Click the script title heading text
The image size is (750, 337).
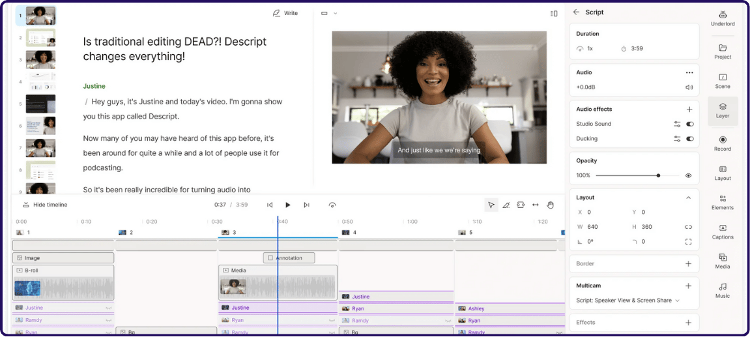click(x=175, y=49)
